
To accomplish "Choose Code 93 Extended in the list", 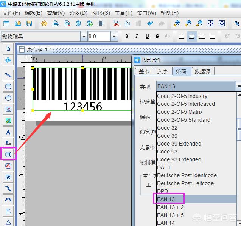I will (196, 159).
